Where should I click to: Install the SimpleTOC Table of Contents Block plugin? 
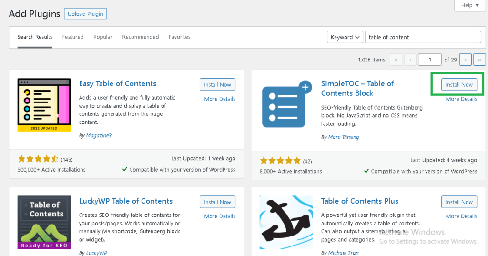coord(459,85)
